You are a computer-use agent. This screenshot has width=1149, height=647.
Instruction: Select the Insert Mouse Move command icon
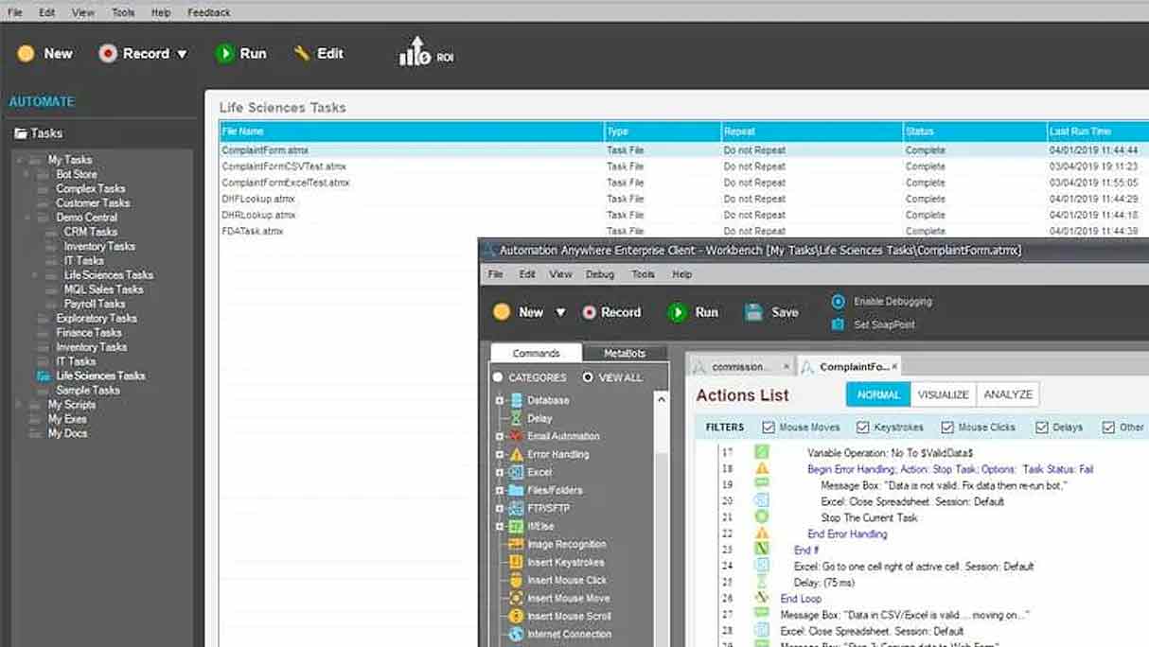[516, 598]
